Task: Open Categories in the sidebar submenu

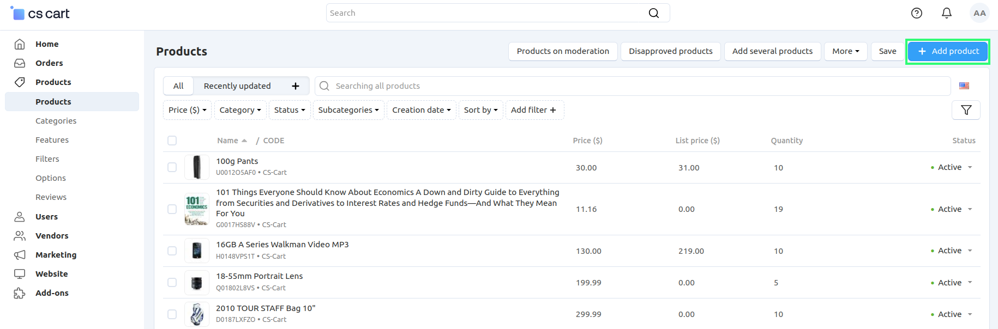Action: 56,121
